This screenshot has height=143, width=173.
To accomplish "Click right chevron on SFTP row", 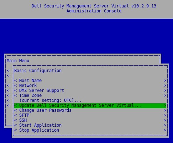I will pyautogui.click(x=165, y=115).
